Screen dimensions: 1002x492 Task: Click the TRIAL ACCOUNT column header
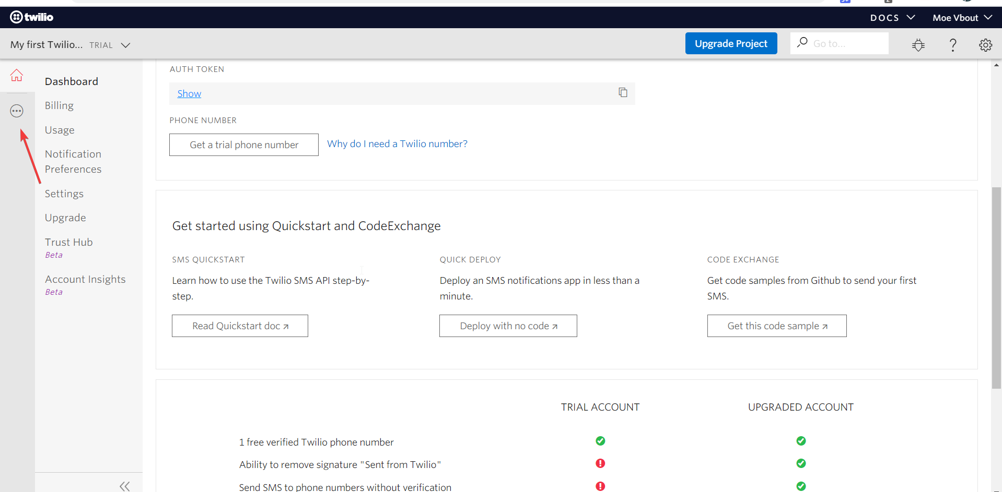coord(600,407)
